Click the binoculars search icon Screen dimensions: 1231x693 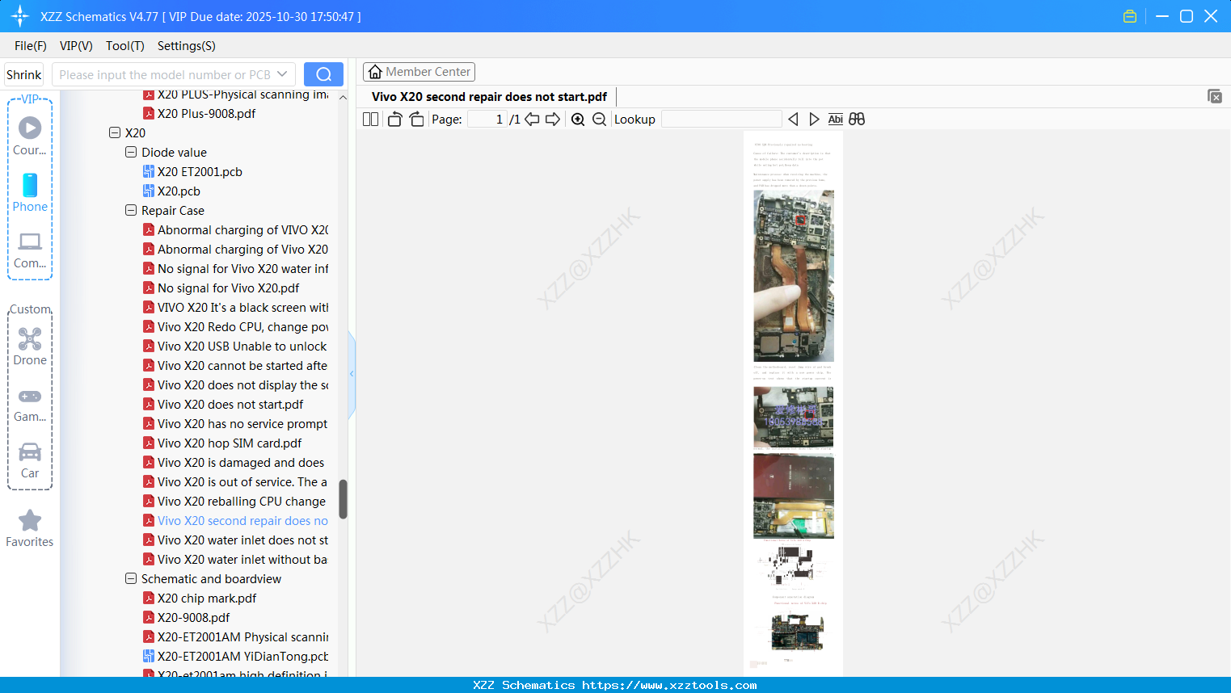857,120
